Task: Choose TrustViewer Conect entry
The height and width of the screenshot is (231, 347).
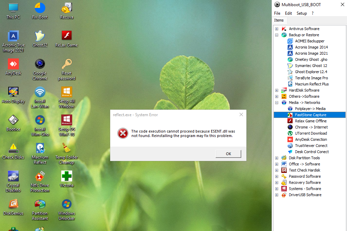Action: (311, 146)
